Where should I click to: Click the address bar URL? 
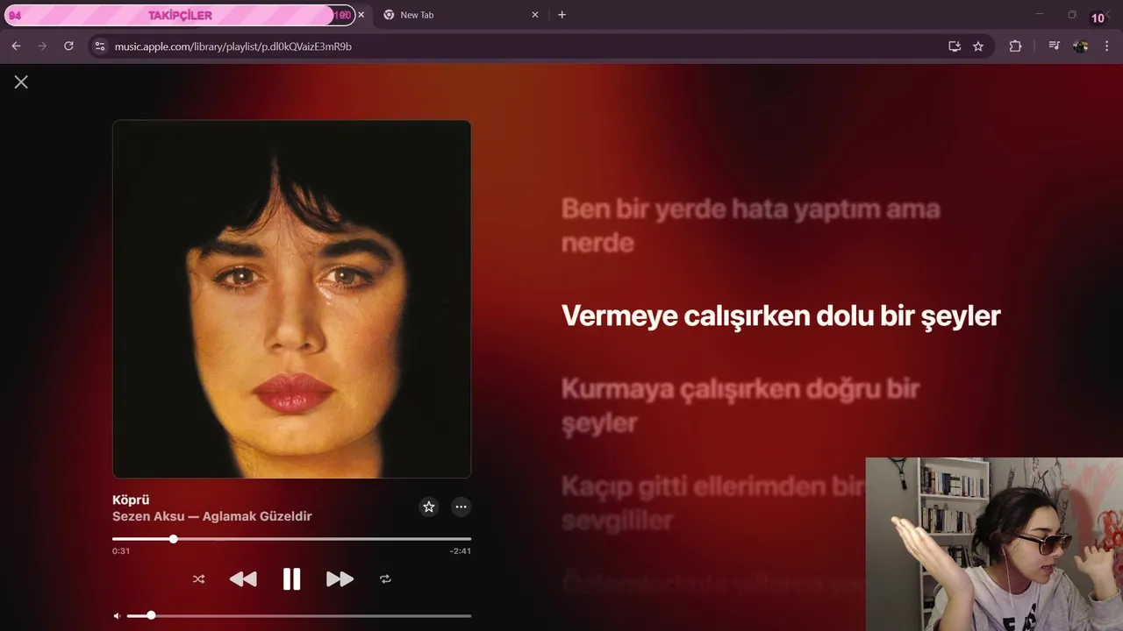point(233,46)
